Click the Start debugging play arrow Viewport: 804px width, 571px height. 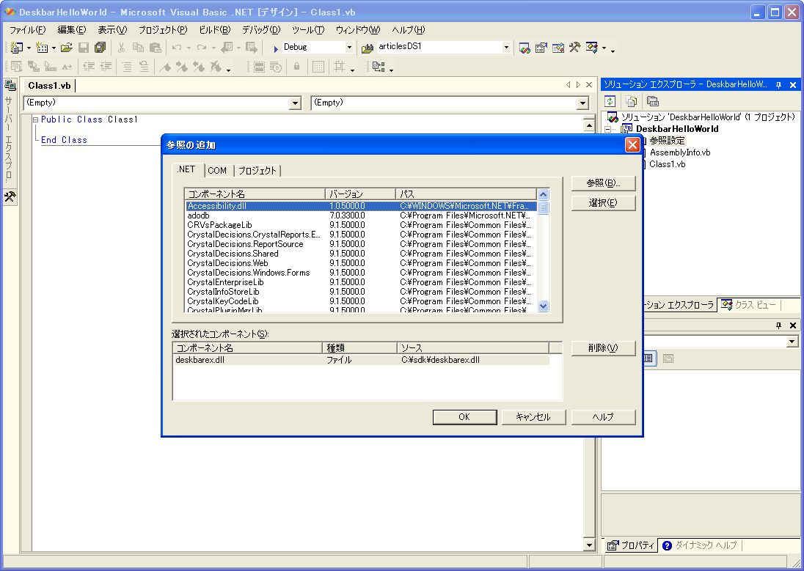point(275,48)
